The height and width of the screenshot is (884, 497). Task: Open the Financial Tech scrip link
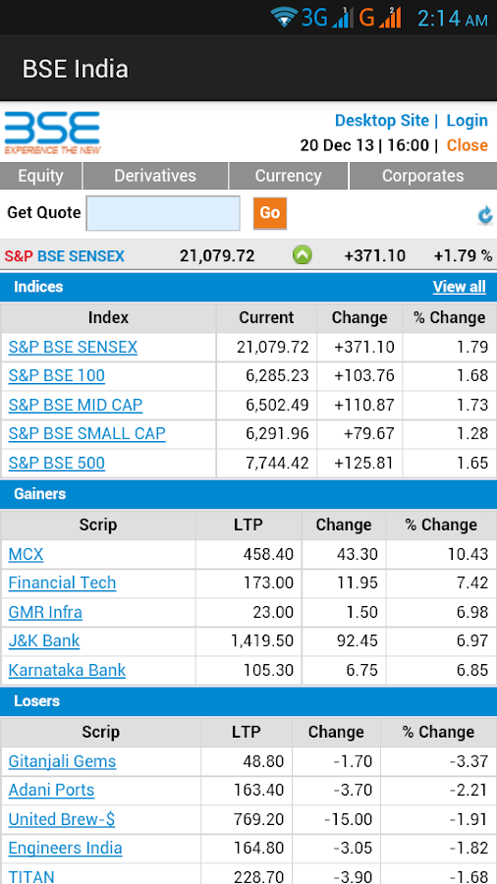tap(62, 582)
